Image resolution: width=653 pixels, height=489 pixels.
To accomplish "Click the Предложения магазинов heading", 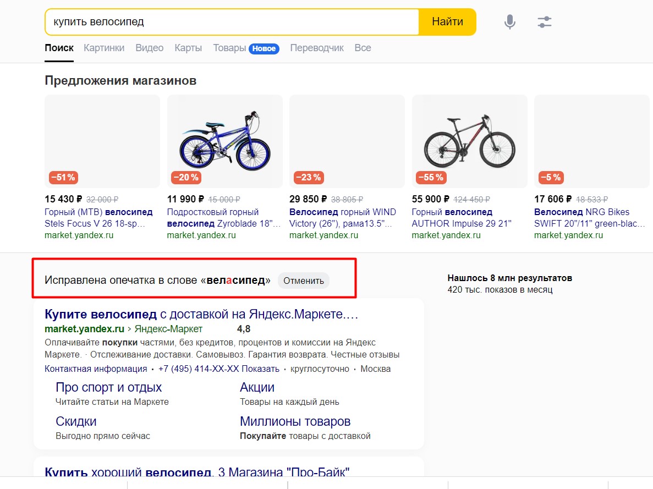I will (120, 80).
